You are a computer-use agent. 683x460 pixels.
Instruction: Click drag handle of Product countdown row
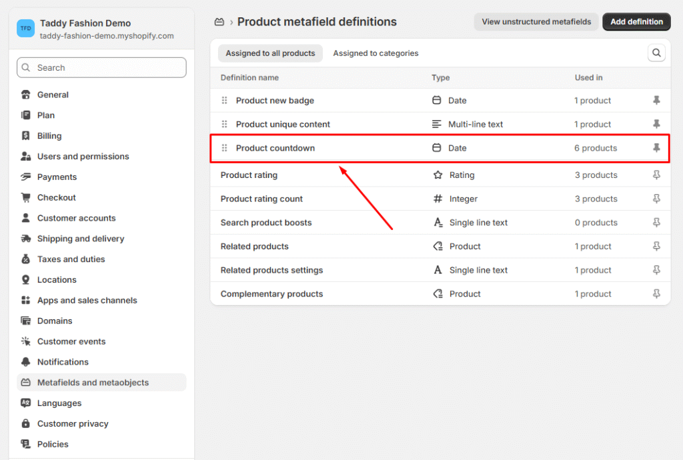tap(224, 148)
